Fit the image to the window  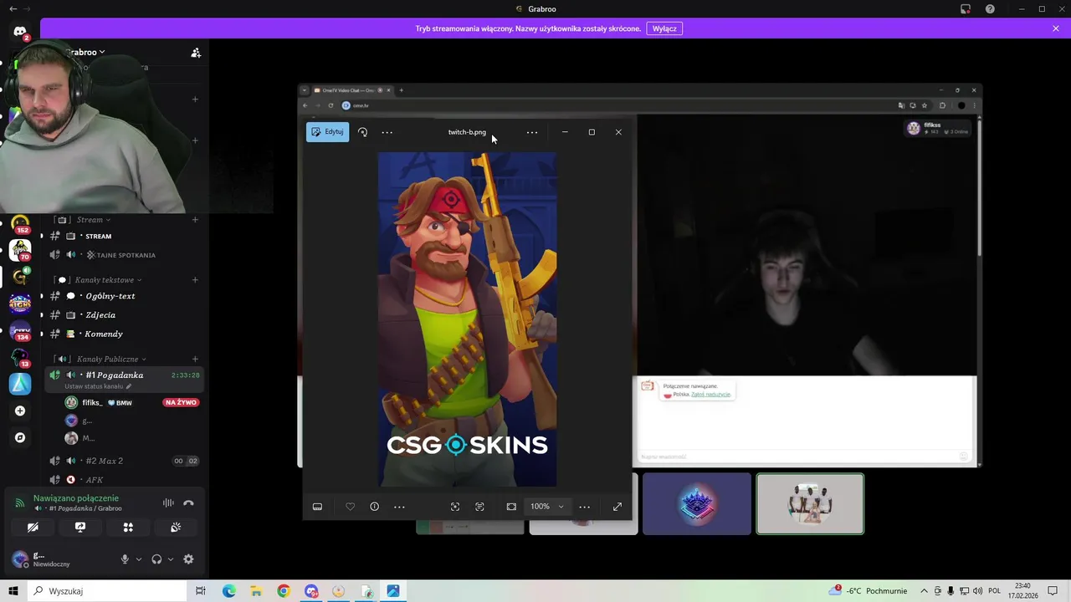click(511, 507)
